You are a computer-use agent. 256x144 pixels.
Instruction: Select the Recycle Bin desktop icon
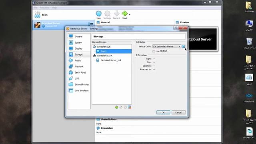(249, 43)
